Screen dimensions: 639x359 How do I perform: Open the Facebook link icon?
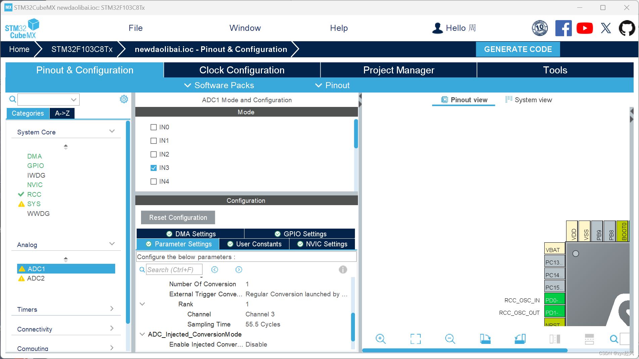coord(563,28)
